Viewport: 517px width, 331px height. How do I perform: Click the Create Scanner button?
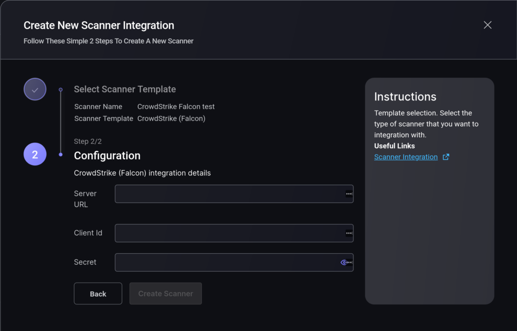tap(166, 294)
